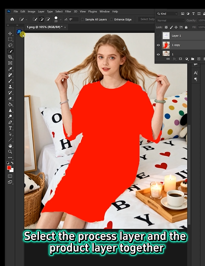Open adjustment layer menu in Layers panel
The height and width of the screenshot is (266, 205).
pyautogui.click(x=187, y=59)
